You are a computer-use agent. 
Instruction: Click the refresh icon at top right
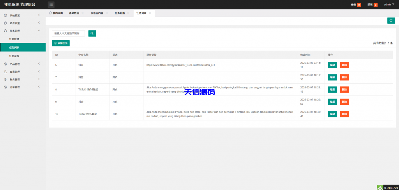pyautogui.click(x=391, y=21)
